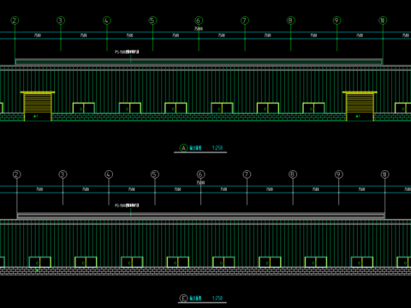Click the roof ridge strip on elevation A
Image resolution: width=411 pixels, height=308 pixels.
pos(199,62)
